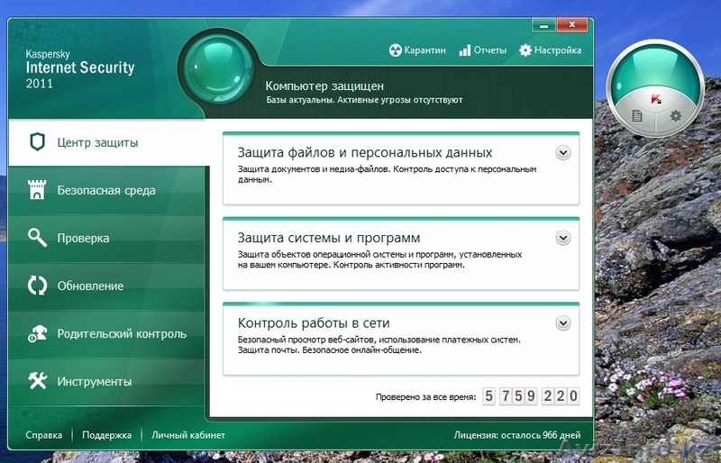Open the Инструменты section
Image resolution: width=721 pixels, height=463 pixels.
106,381
